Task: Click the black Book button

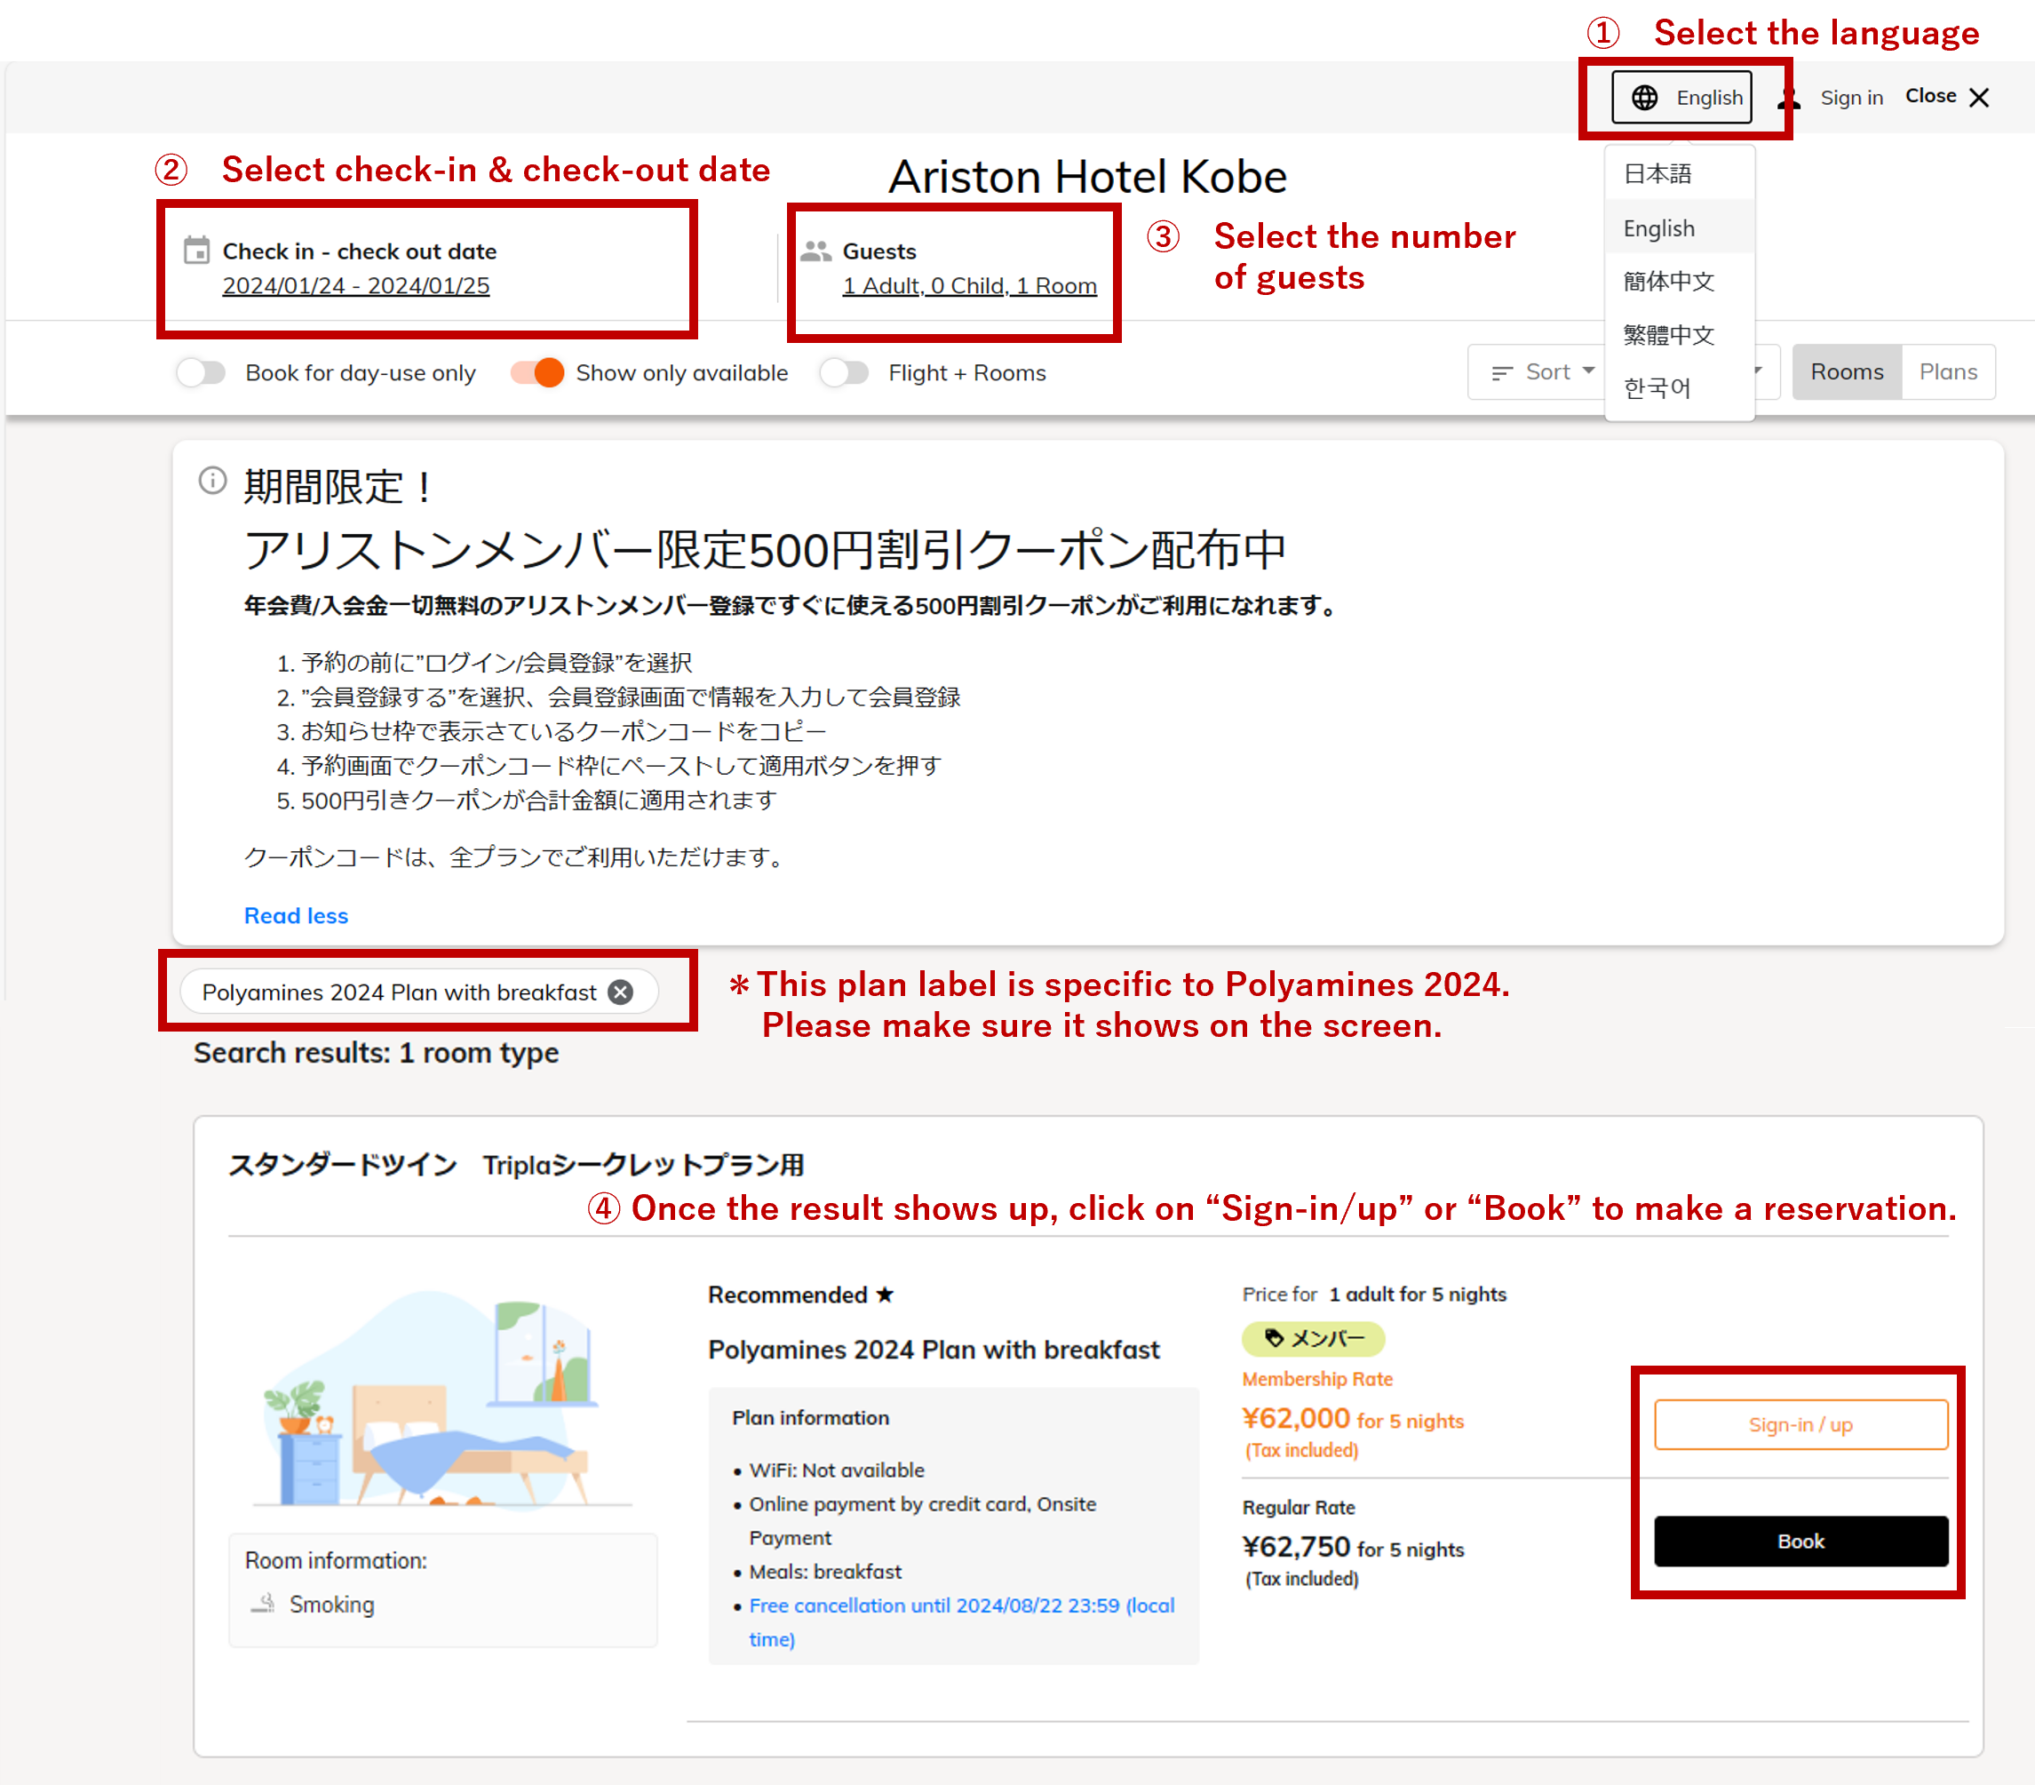Action: pyautogui.click(x=1800, y=1541)
